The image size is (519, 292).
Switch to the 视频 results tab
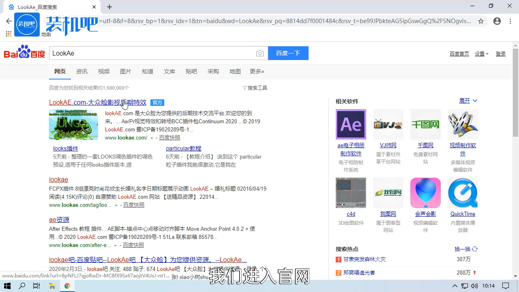[x=104, y=71]
